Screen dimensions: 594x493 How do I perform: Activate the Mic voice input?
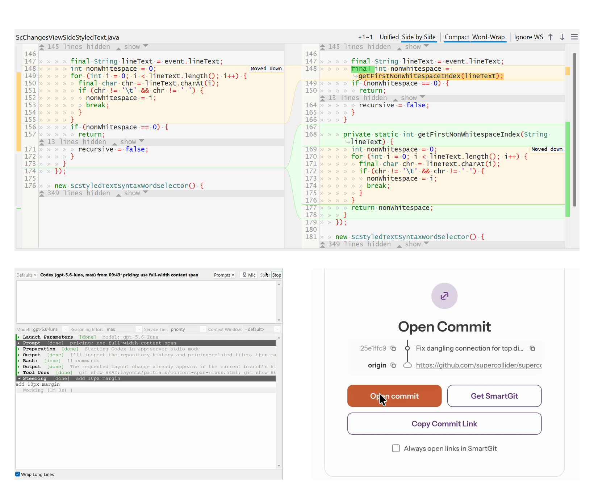249,275
